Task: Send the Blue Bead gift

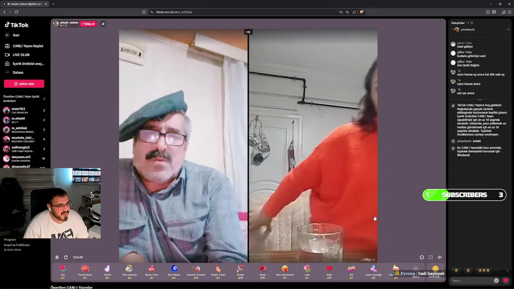Action: (x=174, y=271)
